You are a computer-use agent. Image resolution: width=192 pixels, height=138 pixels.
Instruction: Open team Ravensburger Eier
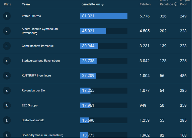[34, 90]
